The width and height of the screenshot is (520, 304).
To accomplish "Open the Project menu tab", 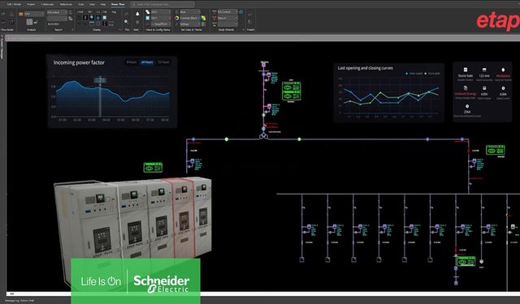I will pyautogui.click(x=31, y=4).
